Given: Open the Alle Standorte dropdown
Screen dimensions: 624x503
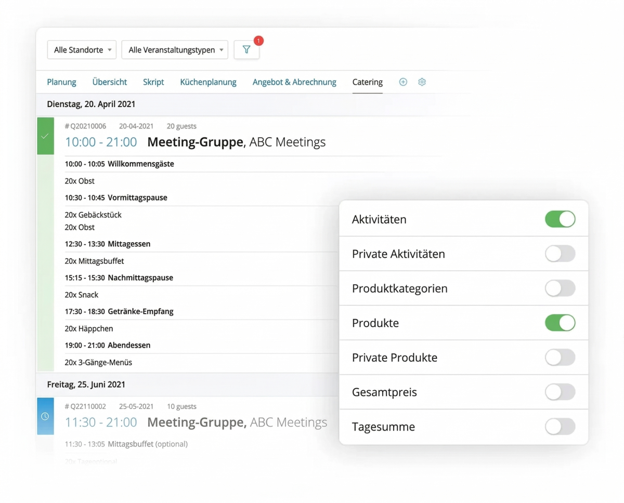Looking at the screenshot, I should click(82, 50).
